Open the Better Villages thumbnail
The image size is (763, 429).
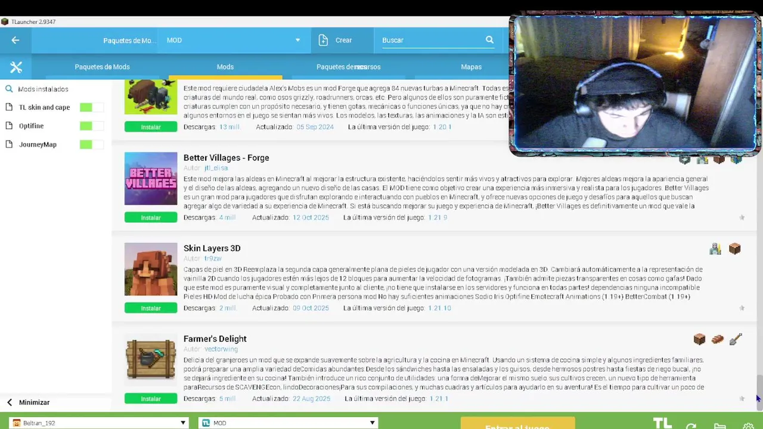pos(151,179)
